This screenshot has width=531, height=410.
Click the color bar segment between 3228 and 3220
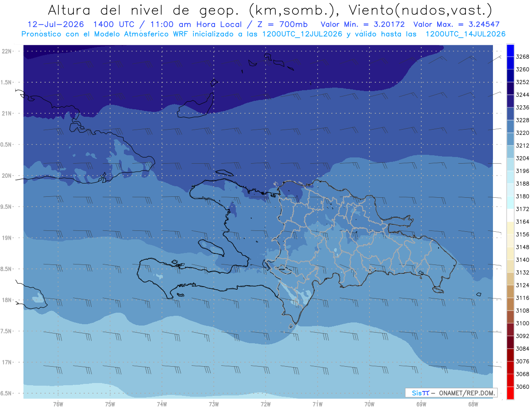point(510,126)
